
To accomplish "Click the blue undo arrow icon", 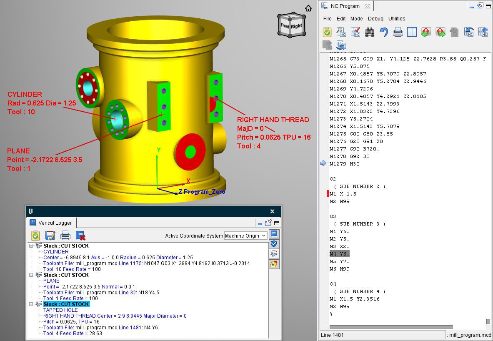I will tap(384, 32).
